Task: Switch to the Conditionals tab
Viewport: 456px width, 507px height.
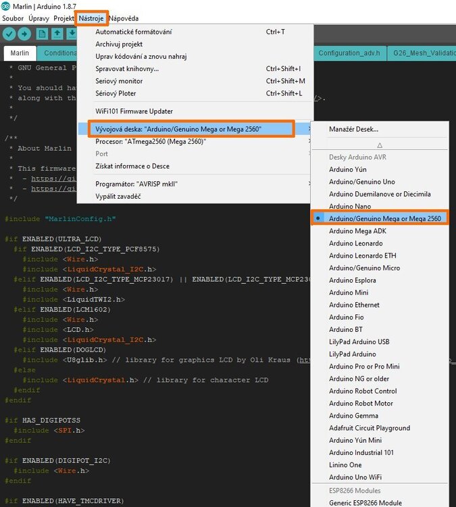Action: point(57,53)
